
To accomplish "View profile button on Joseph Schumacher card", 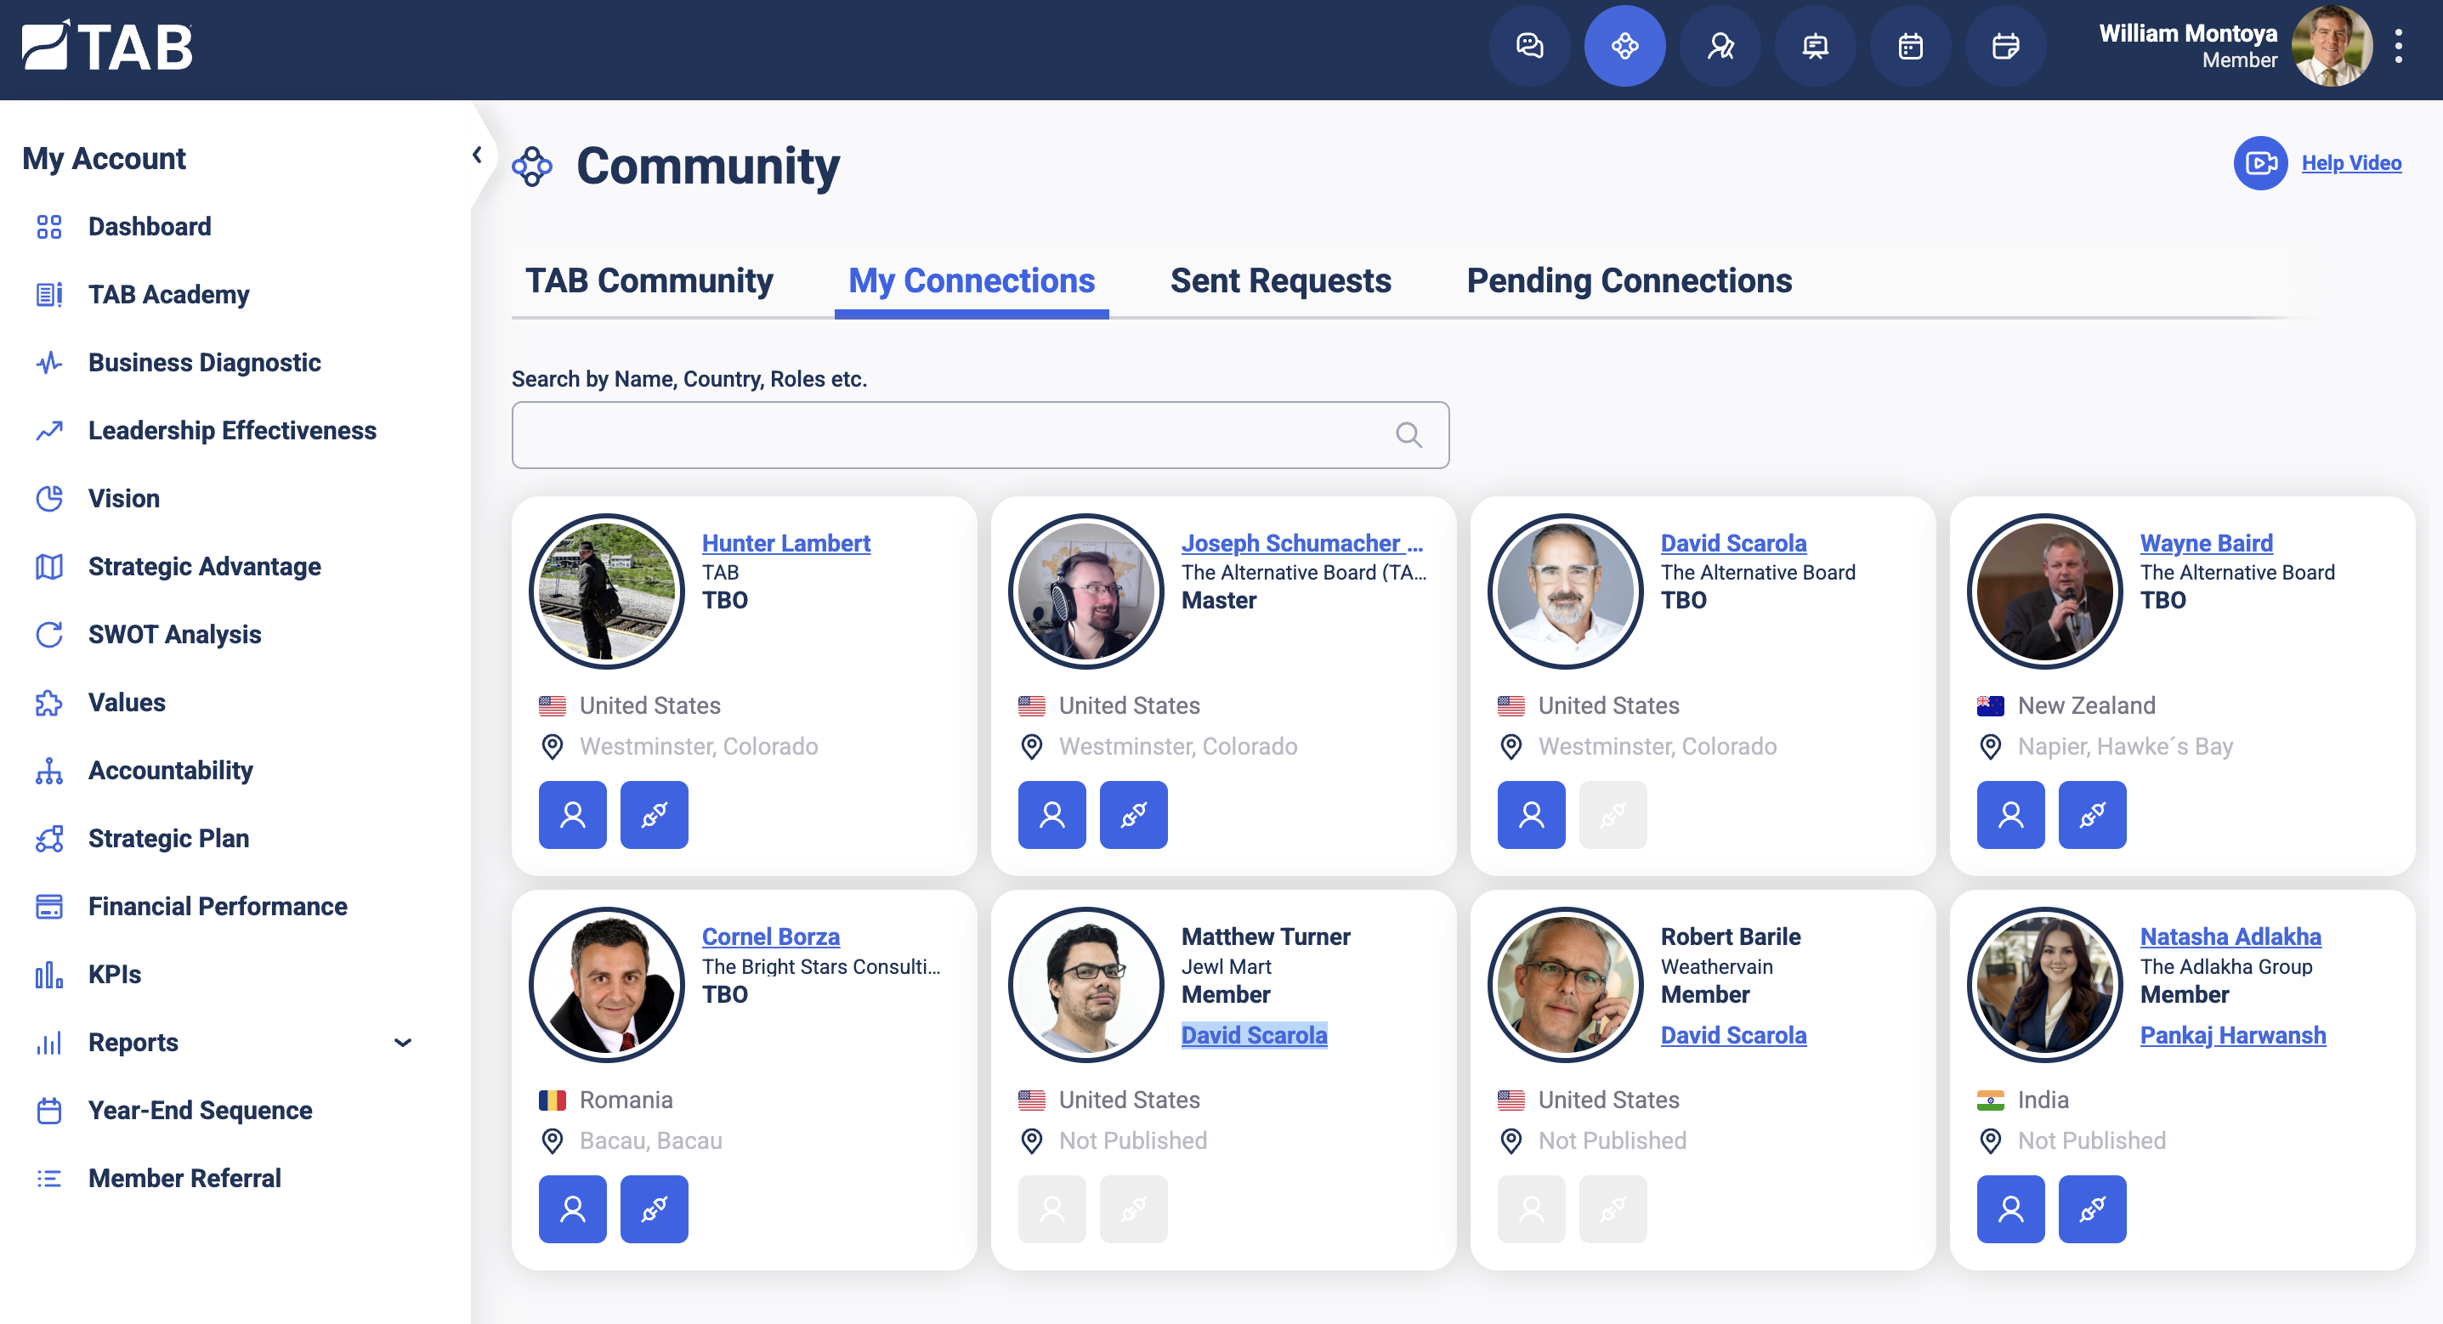I will click(1051, 815).
